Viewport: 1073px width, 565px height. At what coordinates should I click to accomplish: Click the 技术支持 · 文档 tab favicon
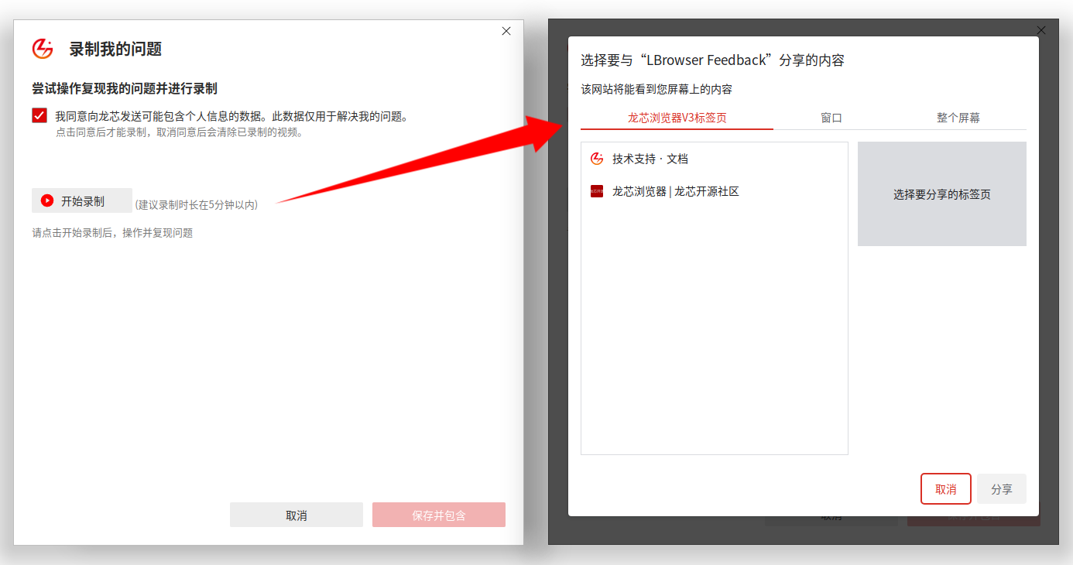pyautogui.click(x=597, y=159)
